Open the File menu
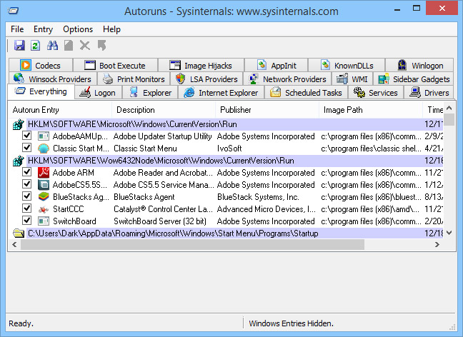Image resolution: width=463 pixels, height=337 pixels. [x=17, y=29]
